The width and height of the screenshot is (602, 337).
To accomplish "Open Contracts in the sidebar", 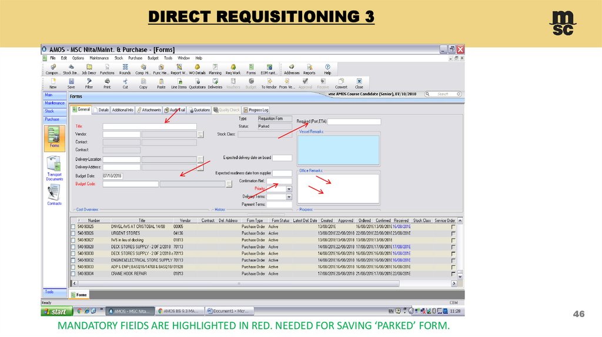I will coord(54,195).
